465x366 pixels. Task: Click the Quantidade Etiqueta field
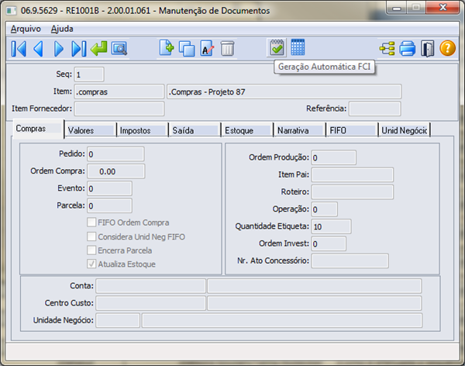[x=331, y=226]
